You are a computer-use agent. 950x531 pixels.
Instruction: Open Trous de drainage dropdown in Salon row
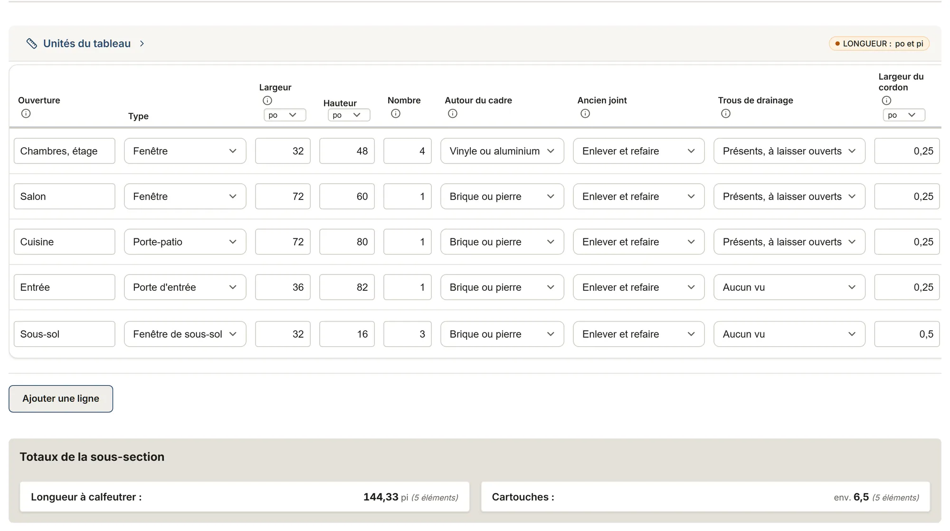click(x=789, y=197)
